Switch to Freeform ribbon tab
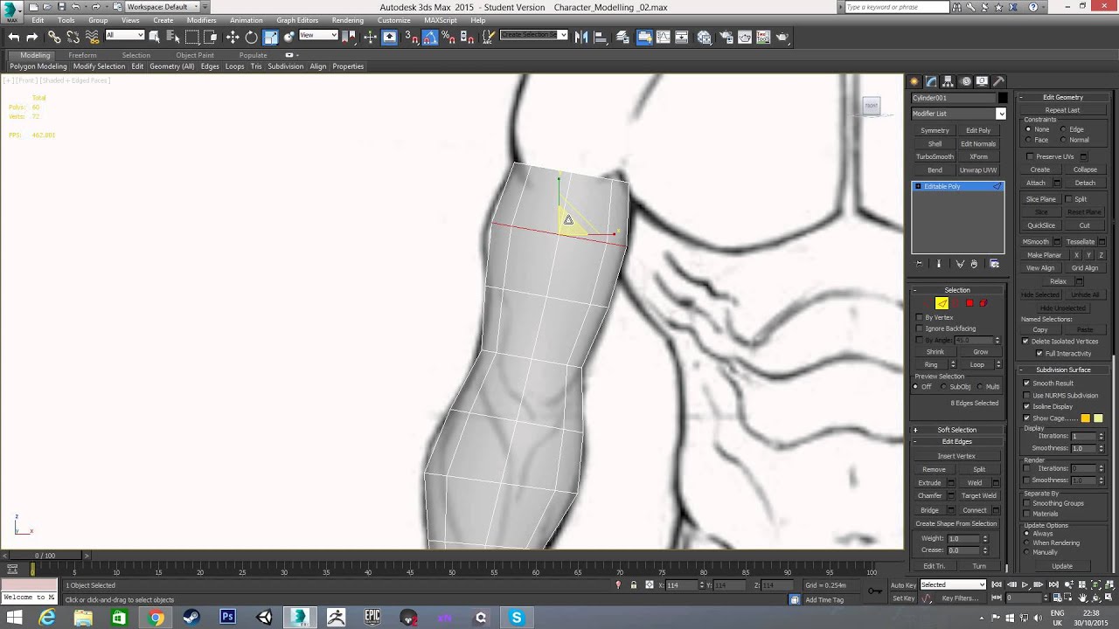The height and width of the screenshot is (629, 1119). pyautogui.click(x=83, y=55)
